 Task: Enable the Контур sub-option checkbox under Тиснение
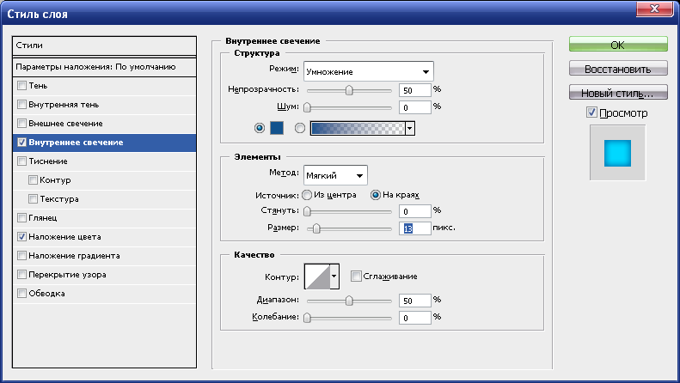[x=33, y=179]
